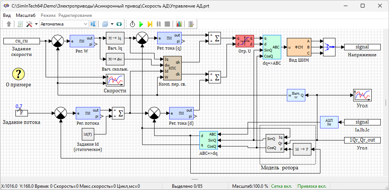Image resolution: width=389 pixels, height=190 pixels.
Task: Click the stopwatch timing icon in toolbar
Action: [x=133, y=24]
